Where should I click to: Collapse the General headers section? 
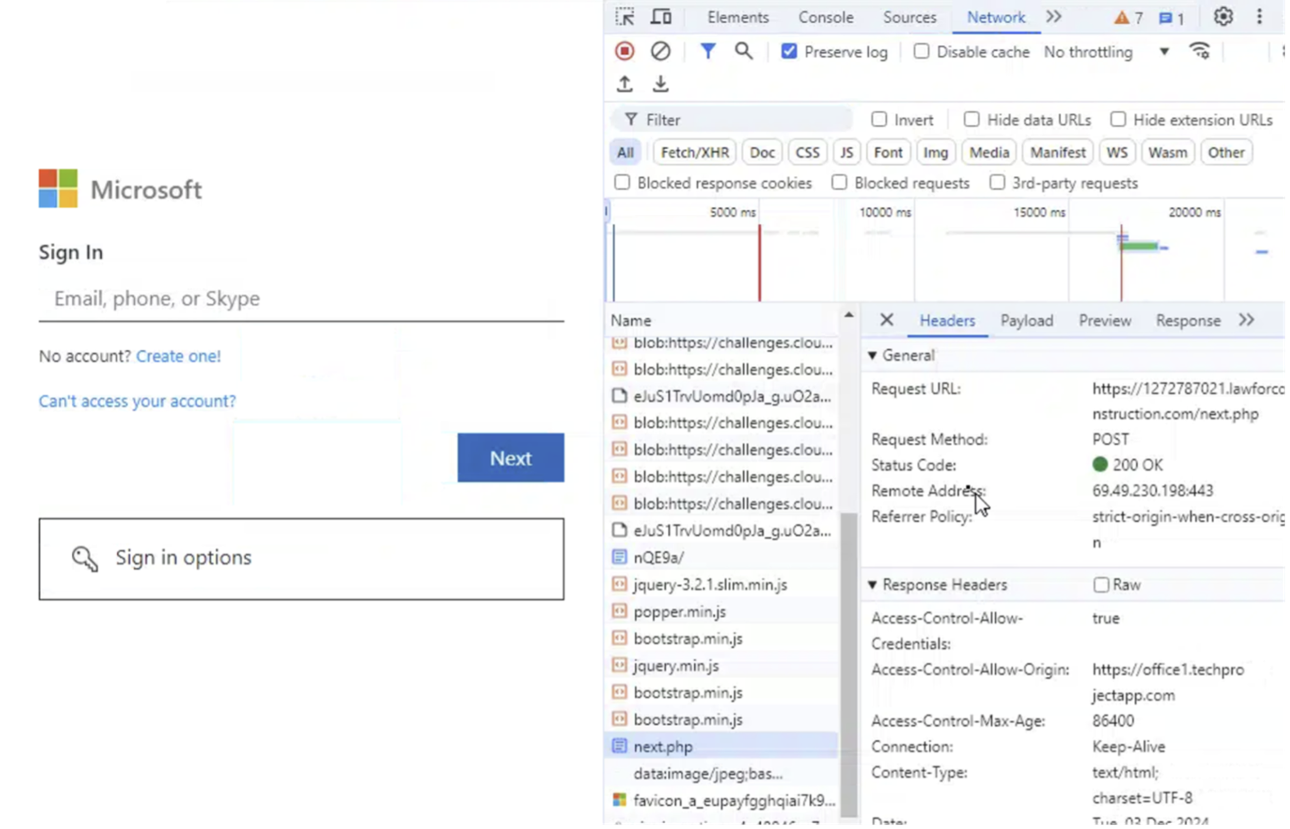[x=874, y=355]
